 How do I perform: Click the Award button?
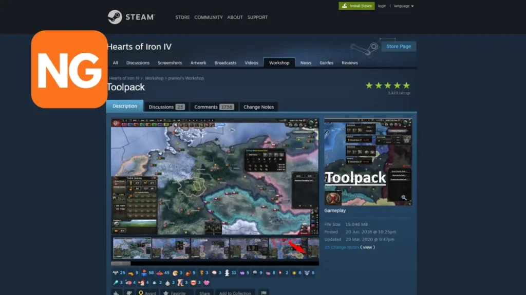tap(147, 293)
